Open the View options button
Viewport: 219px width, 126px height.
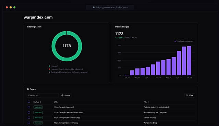[x=190, y=95]
